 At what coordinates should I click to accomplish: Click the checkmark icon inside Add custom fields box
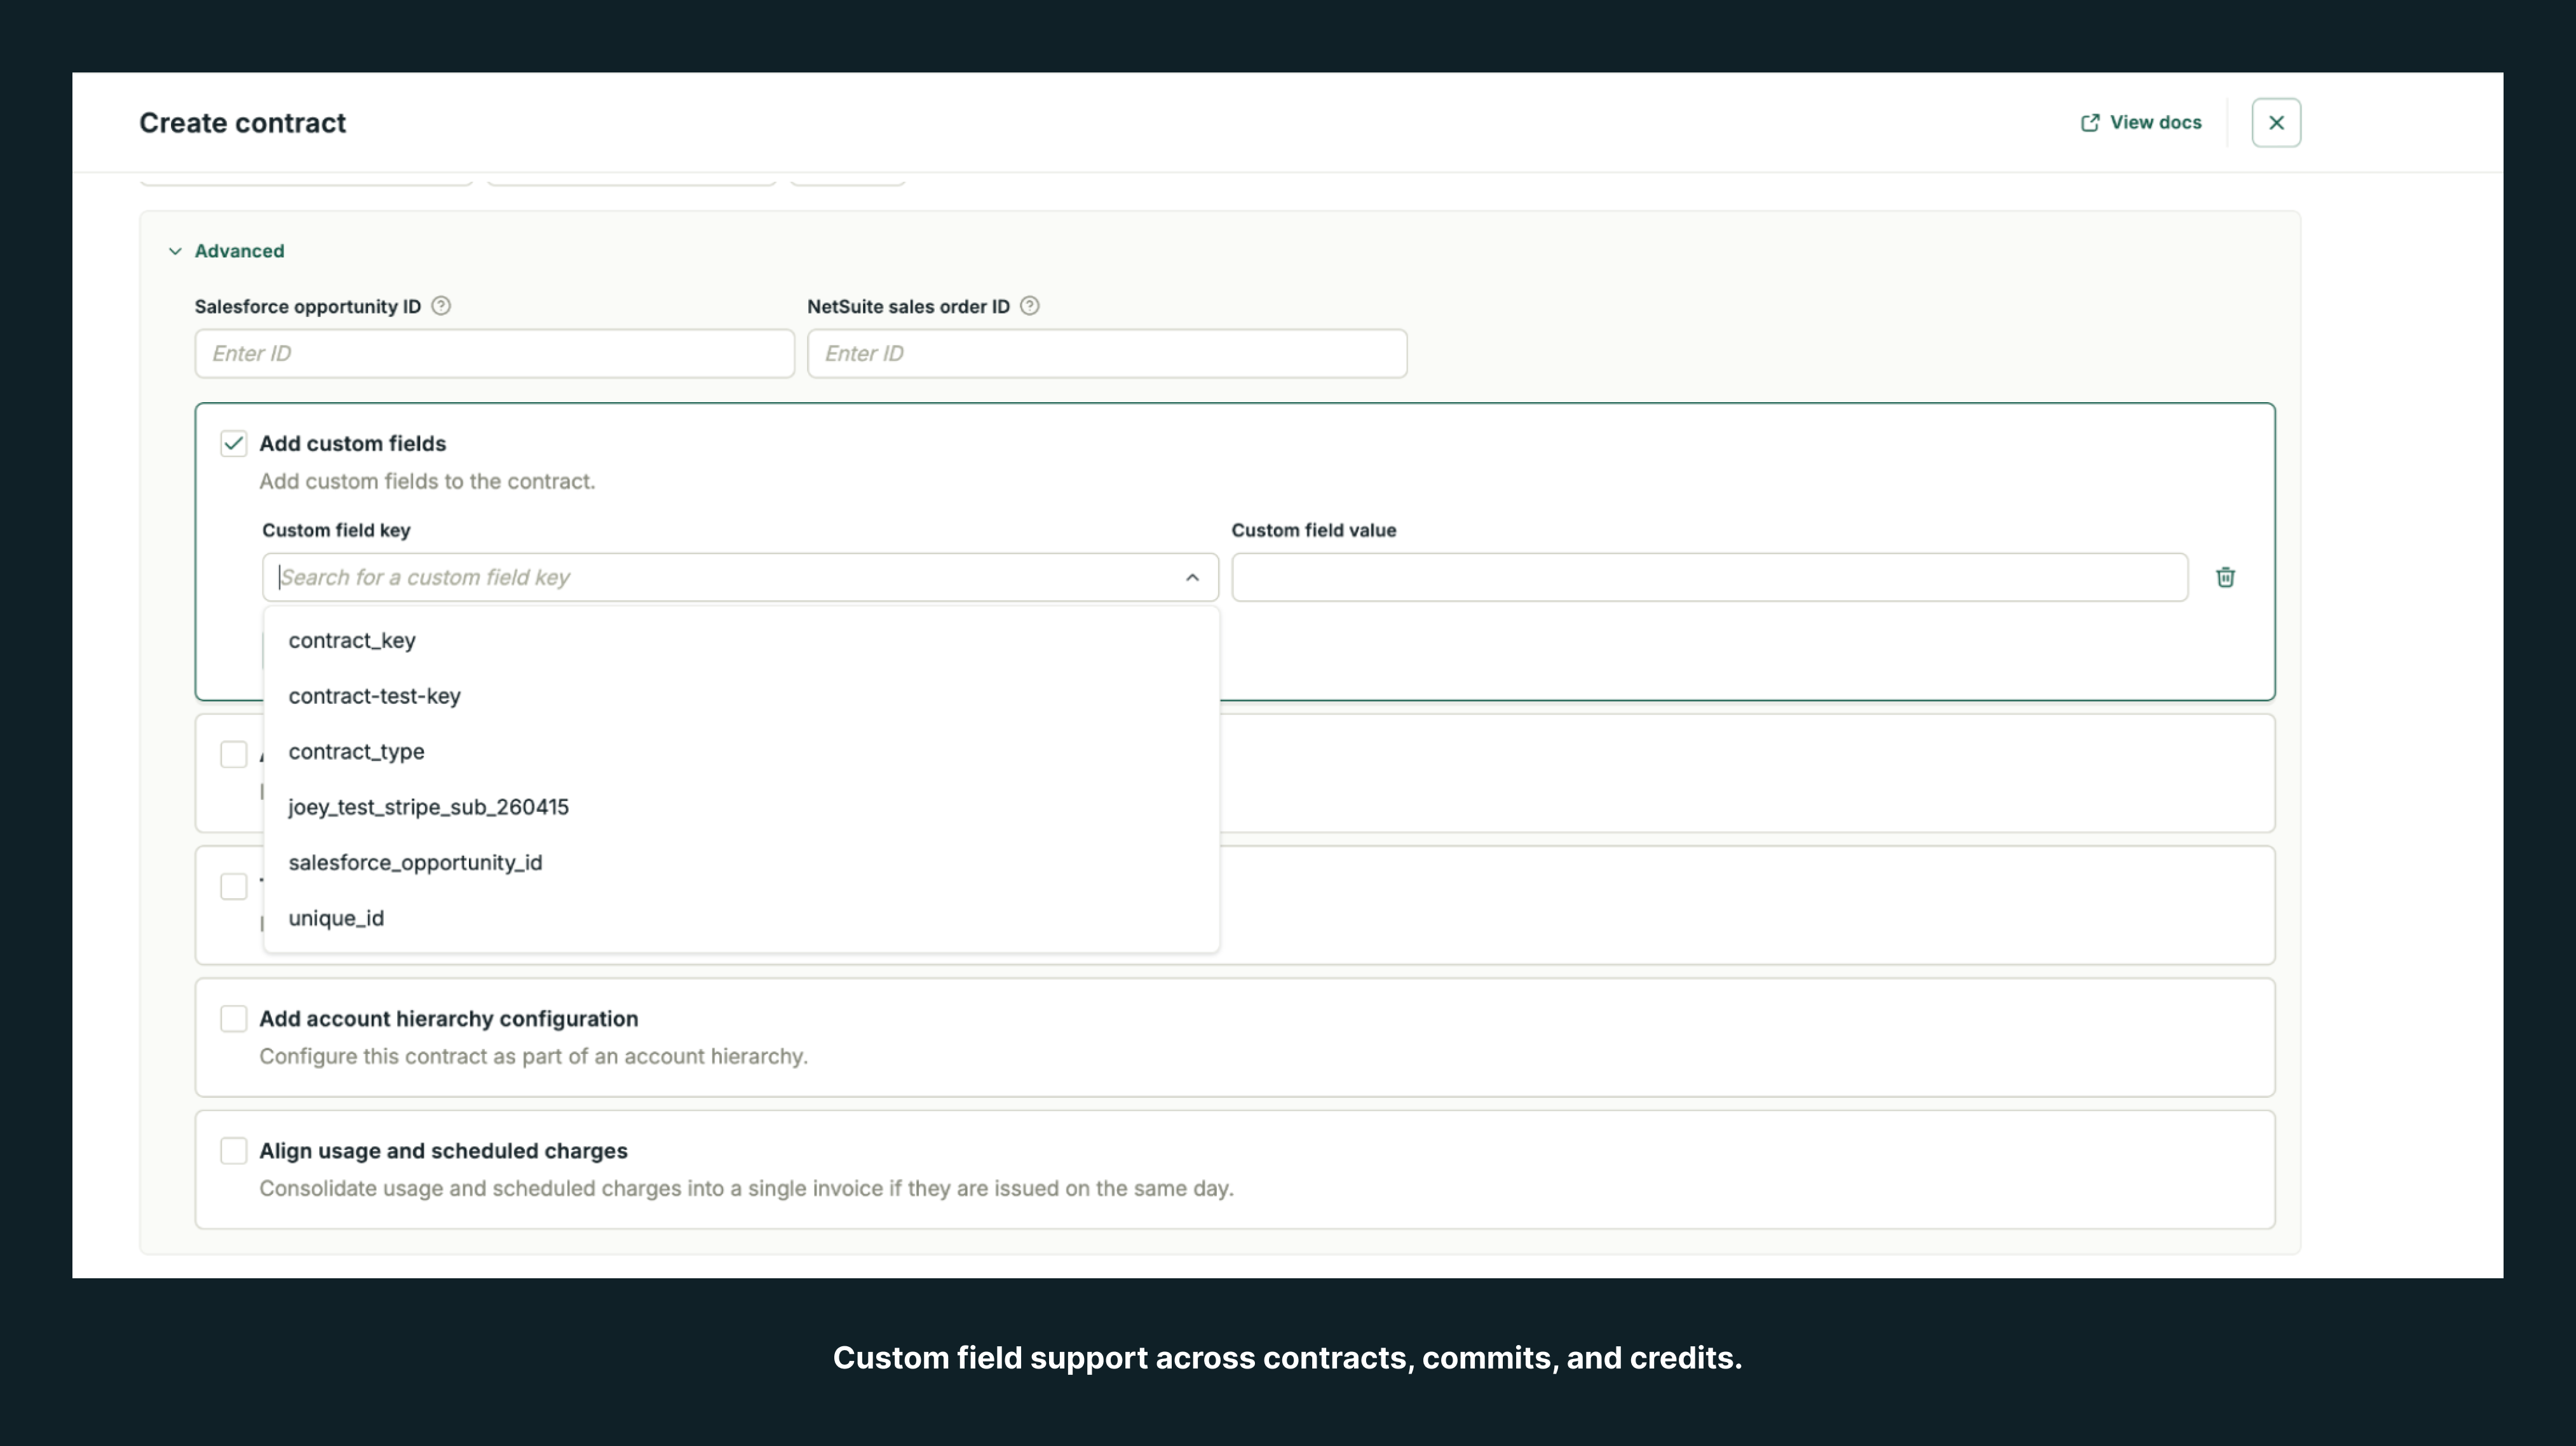pyautogui.click(x=234, y=443)
